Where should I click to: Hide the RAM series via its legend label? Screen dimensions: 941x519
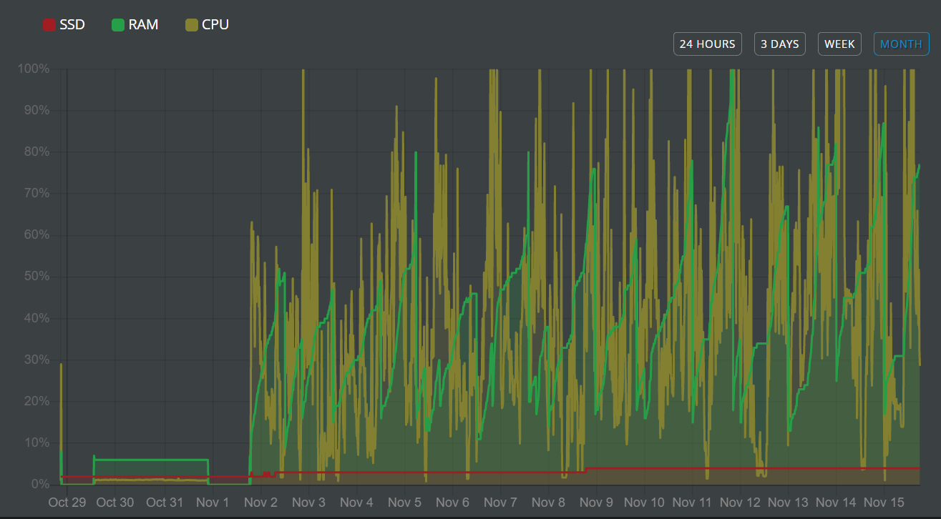143,25
